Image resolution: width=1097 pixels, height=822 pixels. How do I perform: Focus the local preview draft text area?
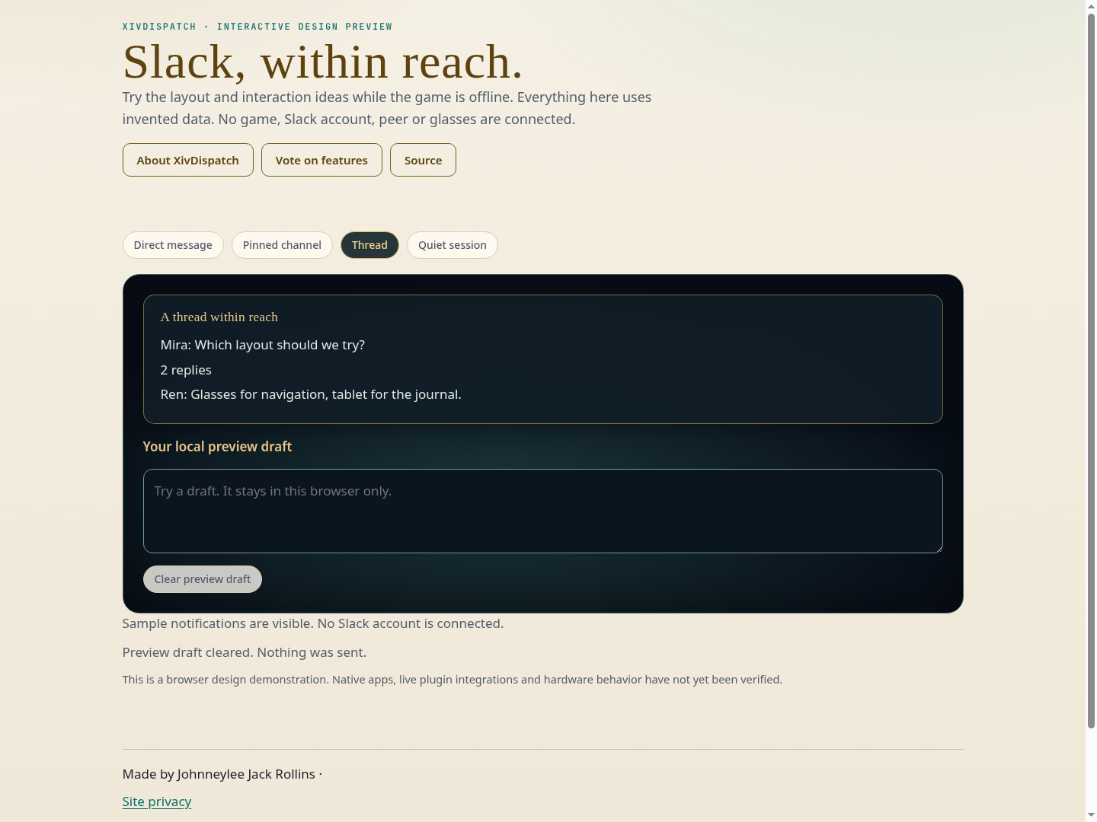tap(543, 511)
